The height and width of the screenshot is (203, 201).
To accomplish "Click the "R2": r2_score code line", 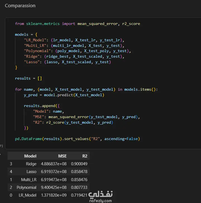I will (73, 123).
